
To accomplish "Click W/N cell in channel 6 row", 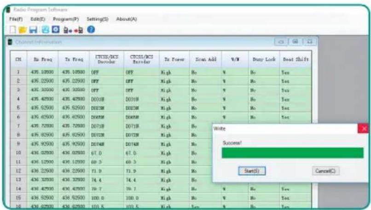I will [x=235, y=117].
